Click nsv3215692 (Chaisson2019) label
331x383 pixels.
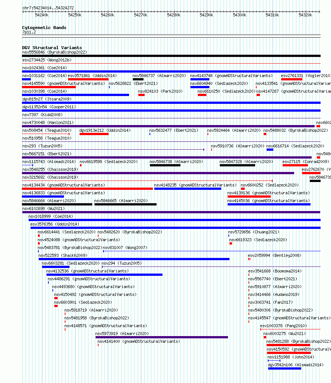[x=50, y=177]
